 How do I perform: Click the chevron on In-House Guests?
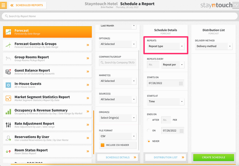coord(88,85)
